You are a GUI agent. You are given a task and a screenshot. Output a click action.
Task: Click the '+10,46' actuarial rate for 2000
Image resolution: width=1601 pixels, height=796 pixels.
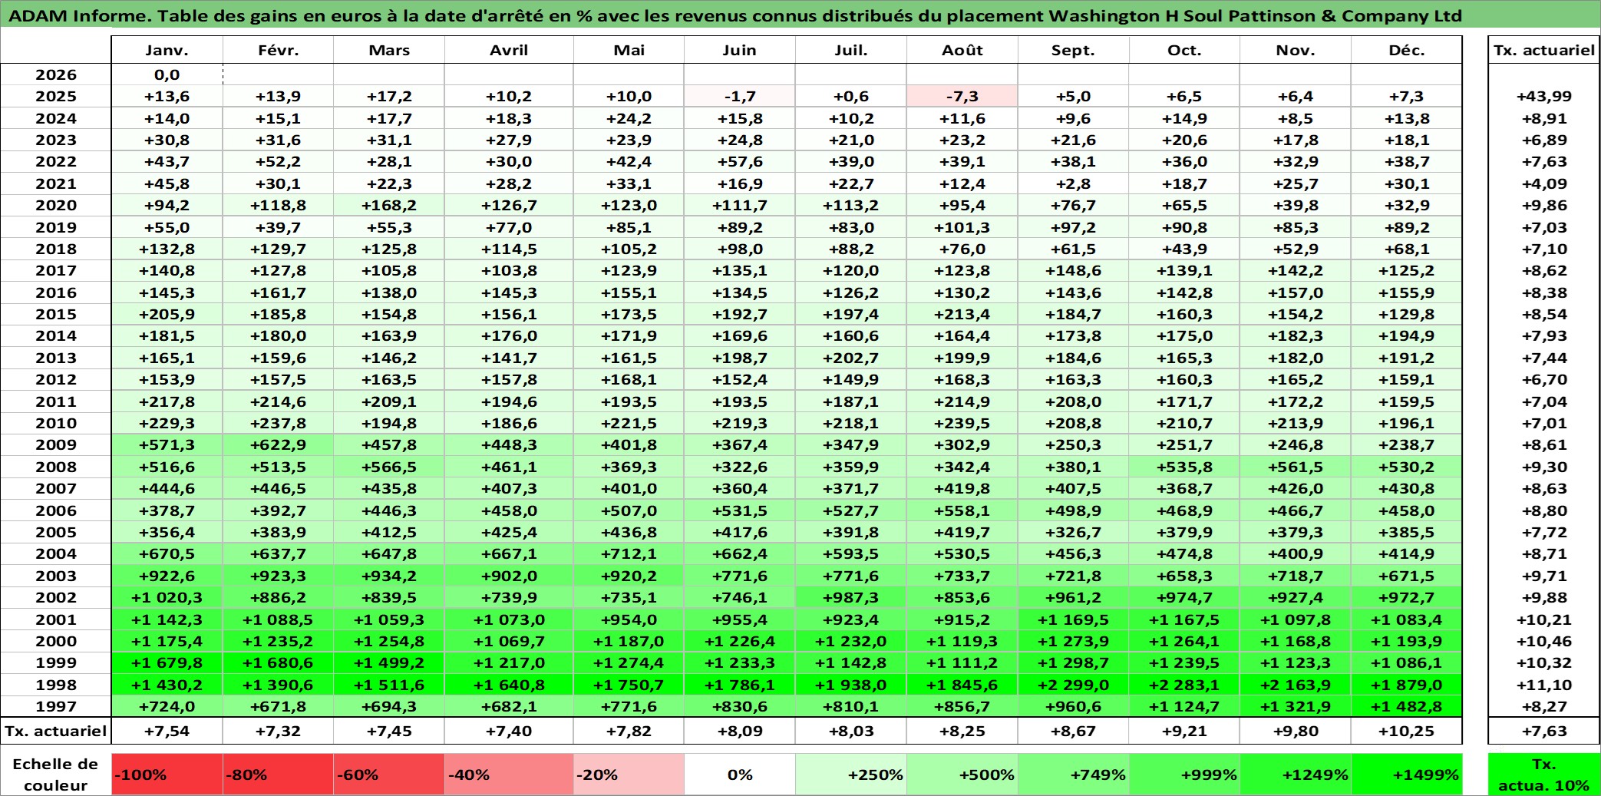coord(1544,641)
